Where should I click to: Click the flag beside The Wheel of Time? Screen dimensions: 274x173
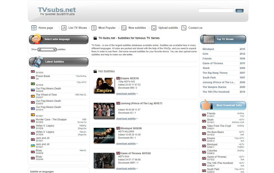[33, 96]
